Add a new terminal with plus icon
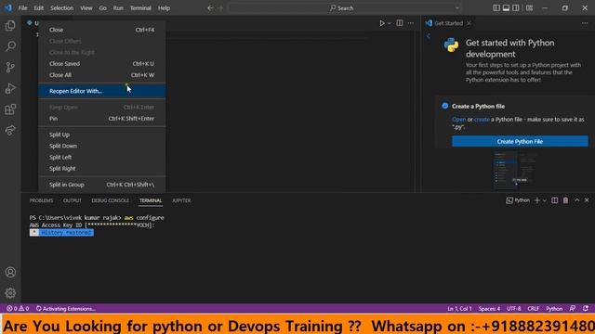Image resolution: width=595 pixels, height=334 pixels. [x=536, y=200]
